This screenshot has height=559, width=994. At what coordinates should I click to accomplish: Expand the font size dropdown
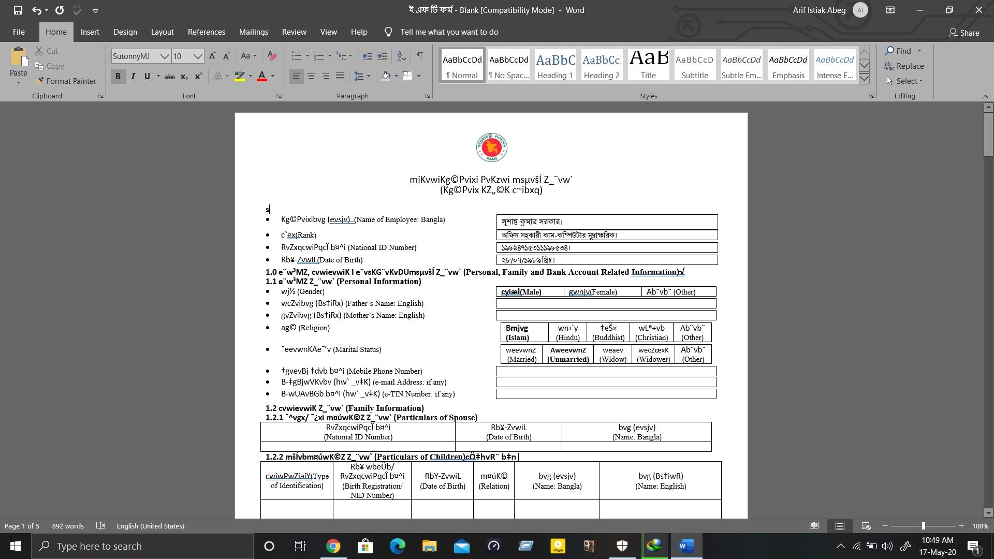tap(198, 56)
